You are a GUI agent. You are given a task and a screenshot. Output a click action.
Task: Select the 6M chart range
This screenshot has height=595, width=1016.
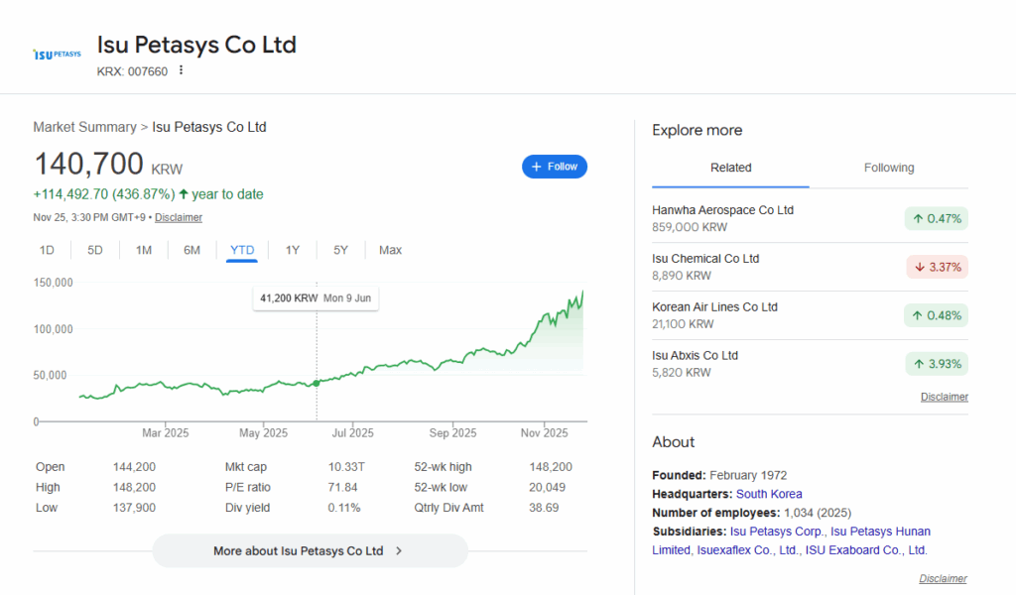coord(192,250)
